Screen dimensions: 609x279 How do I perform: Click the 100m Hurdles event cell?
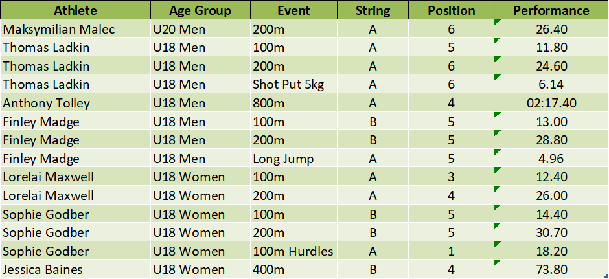point(293,251)
